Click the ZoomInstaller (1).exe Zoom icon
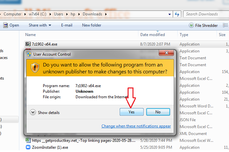 click(x=28, y=147)
